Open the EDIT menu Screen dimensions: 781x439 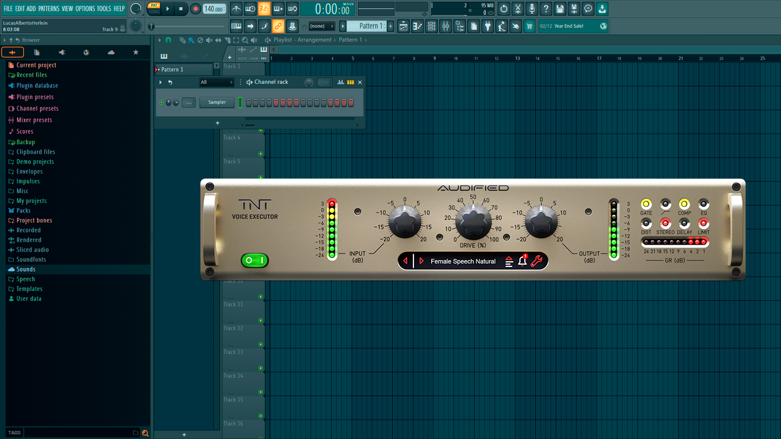[x=20, y=9]
